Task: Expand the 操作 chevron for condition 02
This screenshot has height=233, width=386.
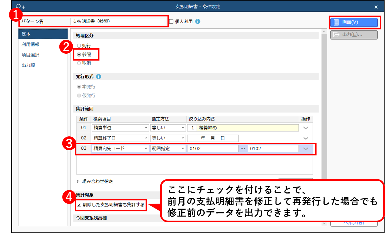Action: point(306,138)
